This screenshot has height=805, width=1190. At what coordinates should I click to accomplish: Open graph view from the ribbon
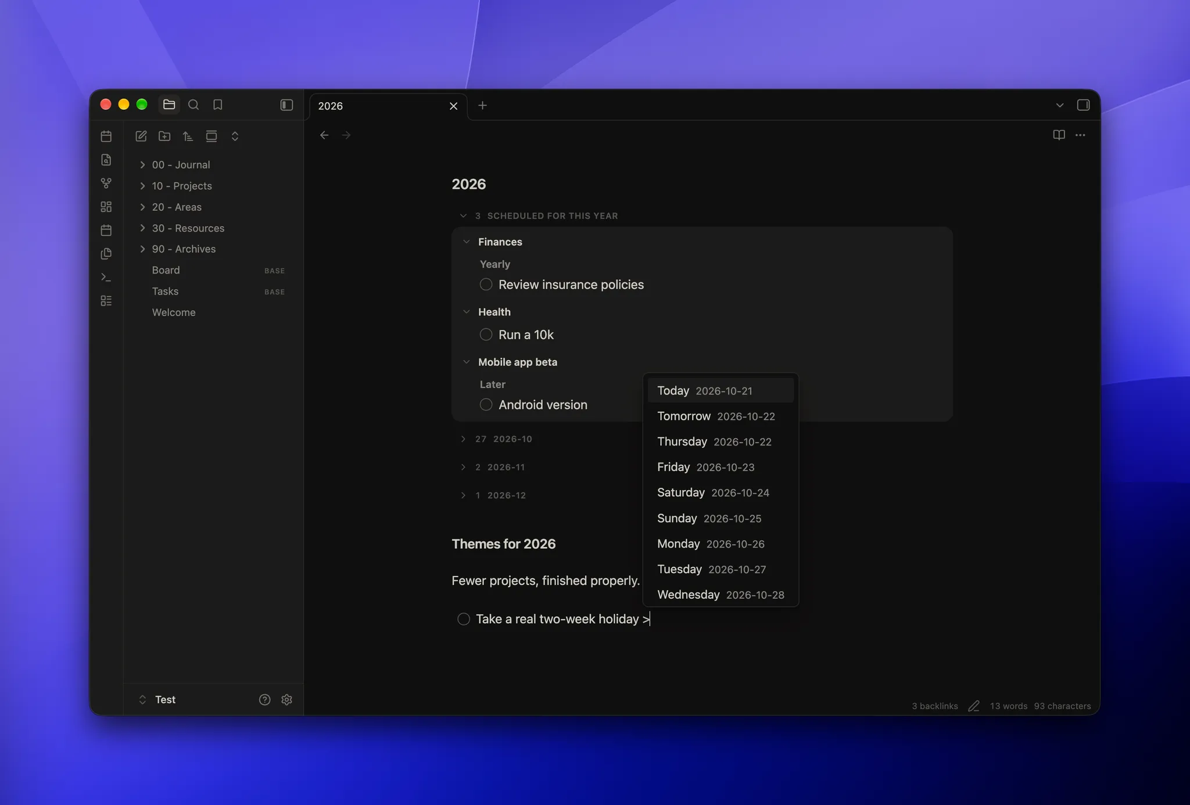click(x=106, y=183)
